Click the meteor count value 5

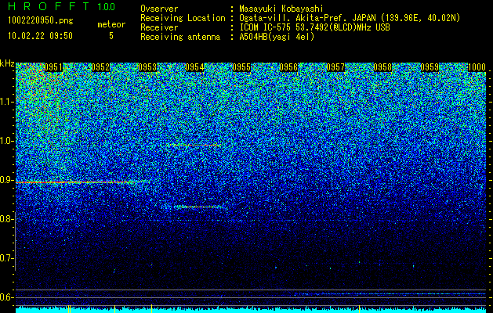click(x=111, y=36)
